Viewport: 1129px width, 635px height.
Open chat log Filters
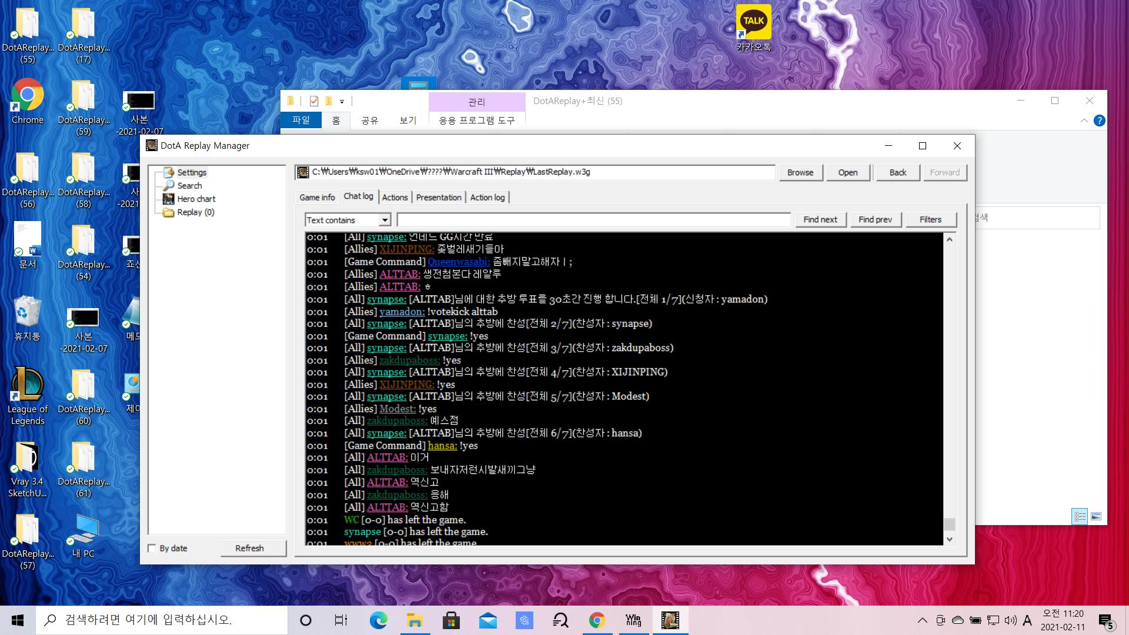coord(930,219)
